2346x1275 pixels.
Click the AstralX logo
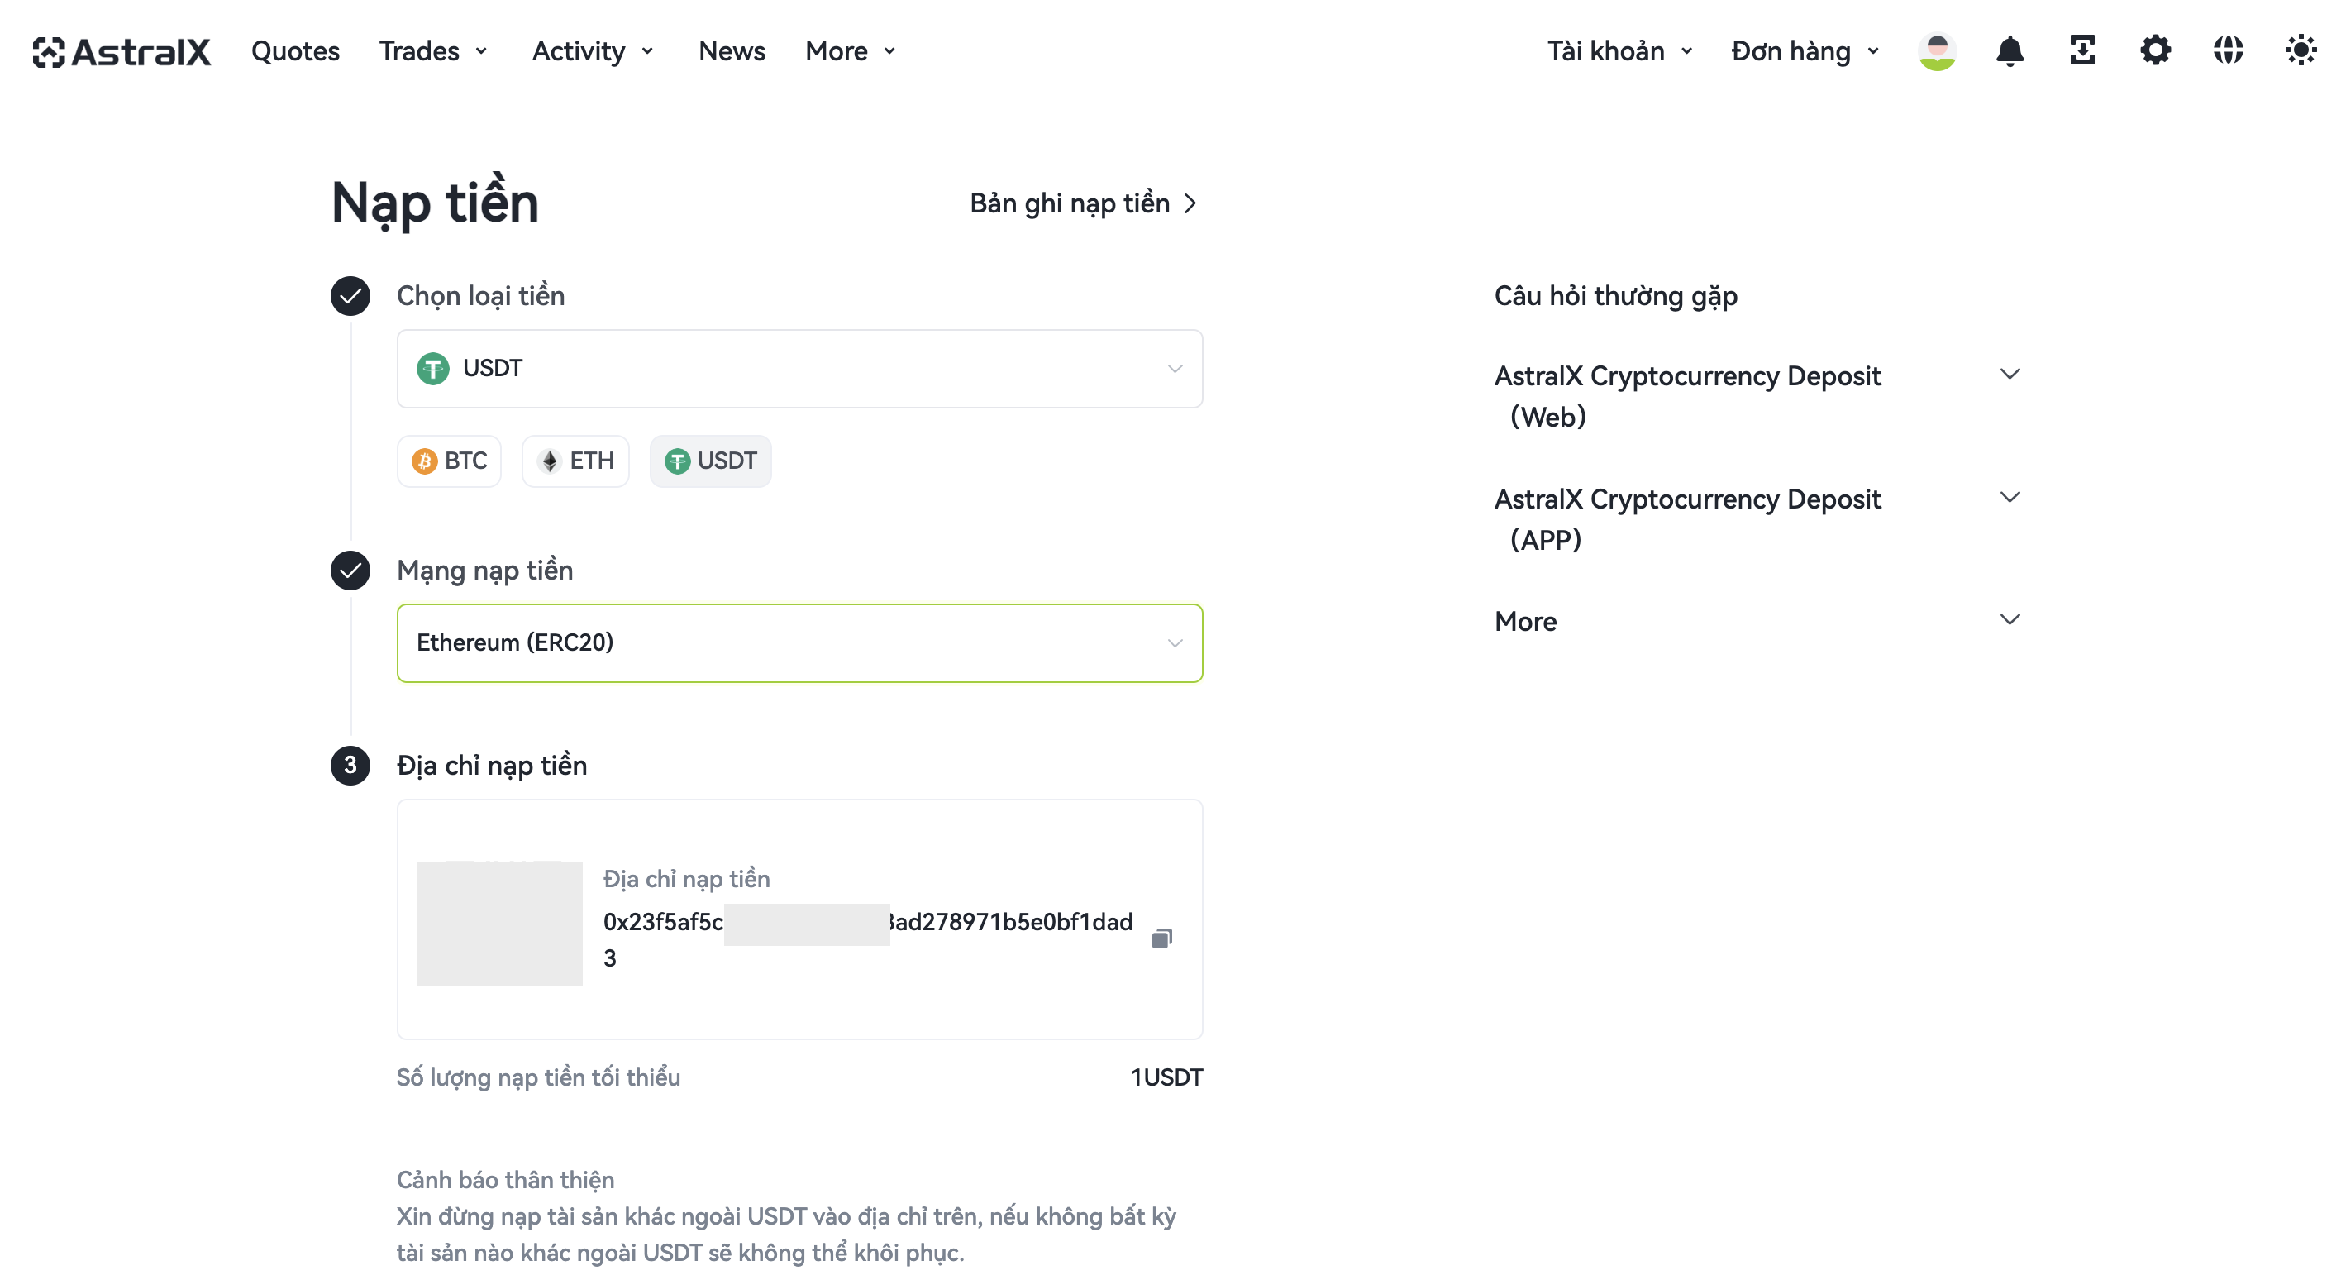pyautogui.click(x=122, y=52)
